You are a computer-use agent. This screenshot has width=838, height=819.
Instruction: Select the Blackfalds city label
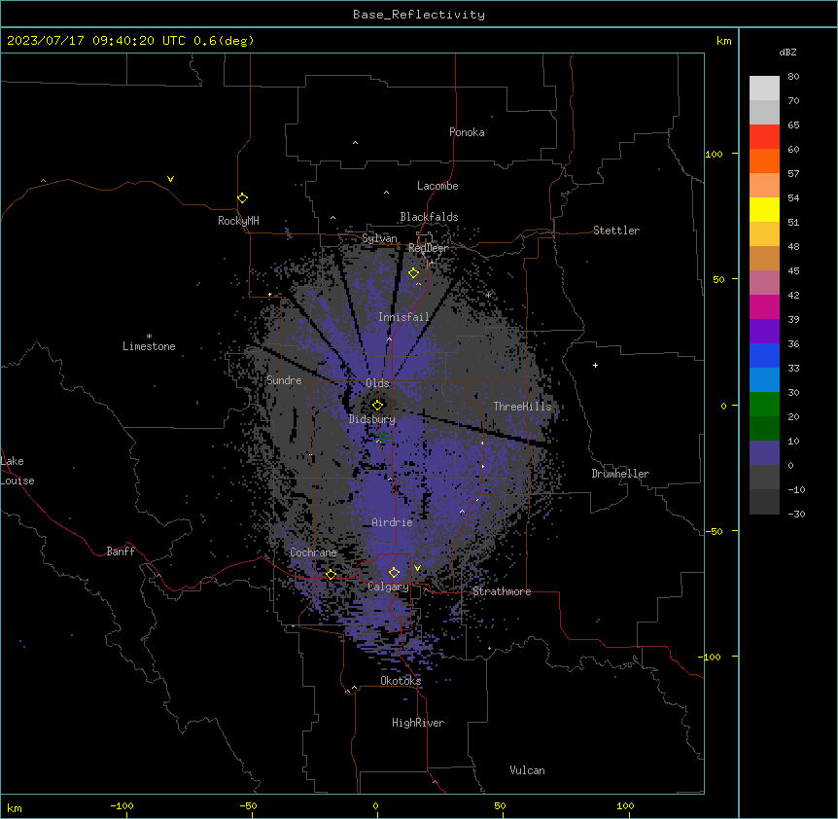pyautogui.click(x=429, y=217)
